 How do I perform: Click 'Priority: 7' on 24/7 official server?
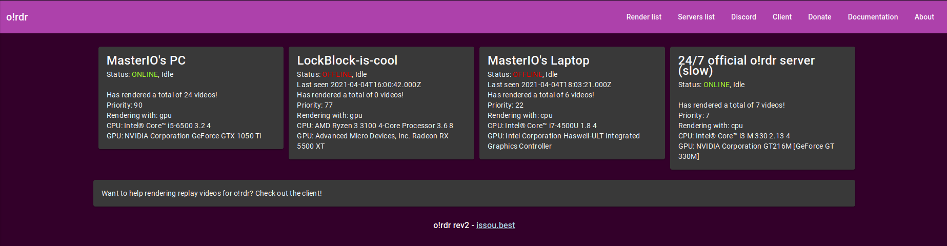tap(694, 115)
